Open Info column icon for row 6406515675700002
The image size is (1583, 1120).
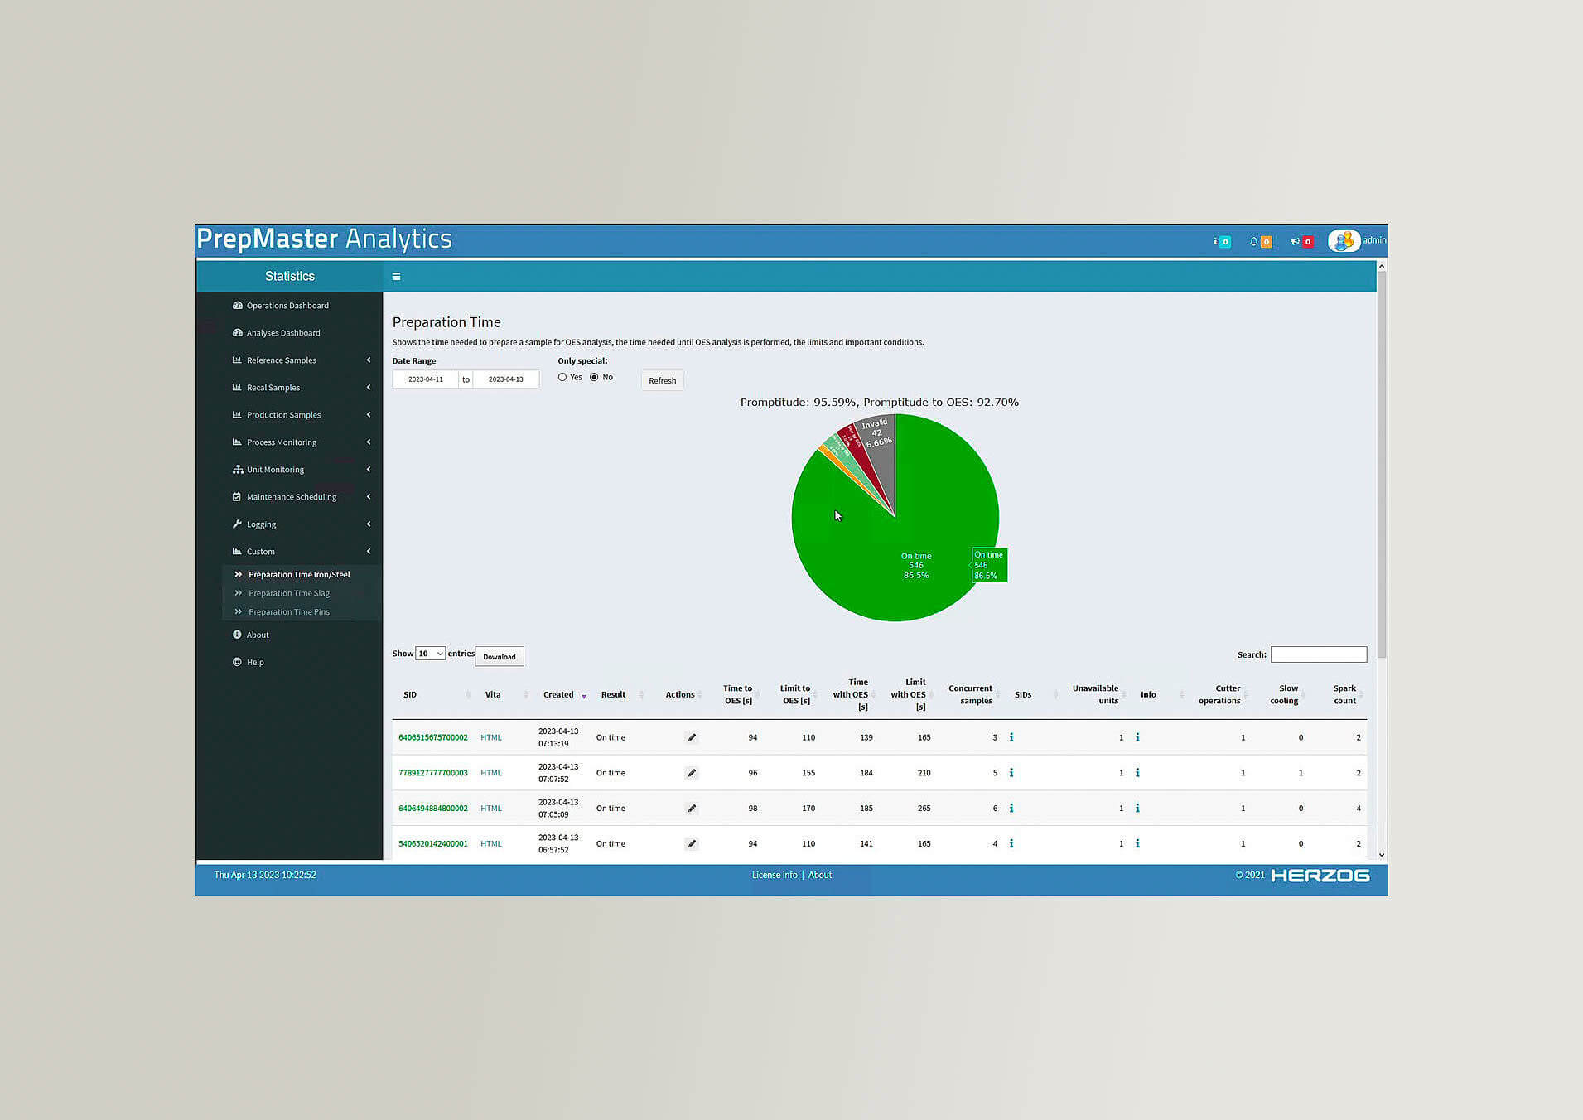(x=1137, y=737)
